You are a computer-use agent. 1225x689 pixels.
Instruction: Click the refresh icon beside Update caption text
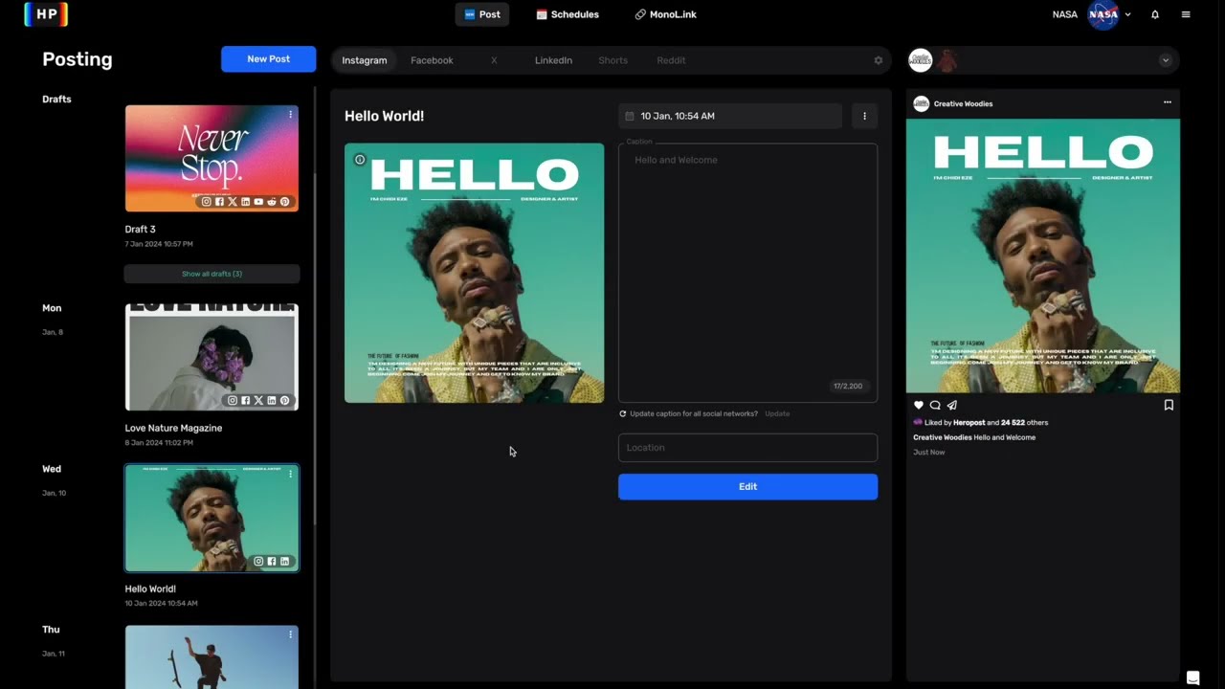[x=623, y=414]
